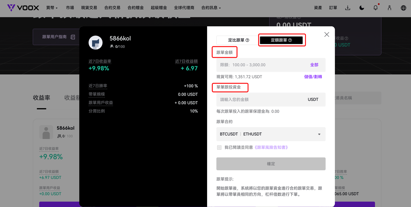Expand the 買幣 dropdown menu
This screenshot has width=411, height=207.
click(x=52, y=8)
